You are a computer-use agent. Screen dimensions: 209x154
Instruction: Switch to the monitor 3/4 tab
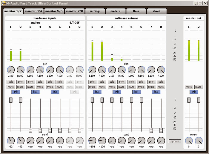click(33, 11)
